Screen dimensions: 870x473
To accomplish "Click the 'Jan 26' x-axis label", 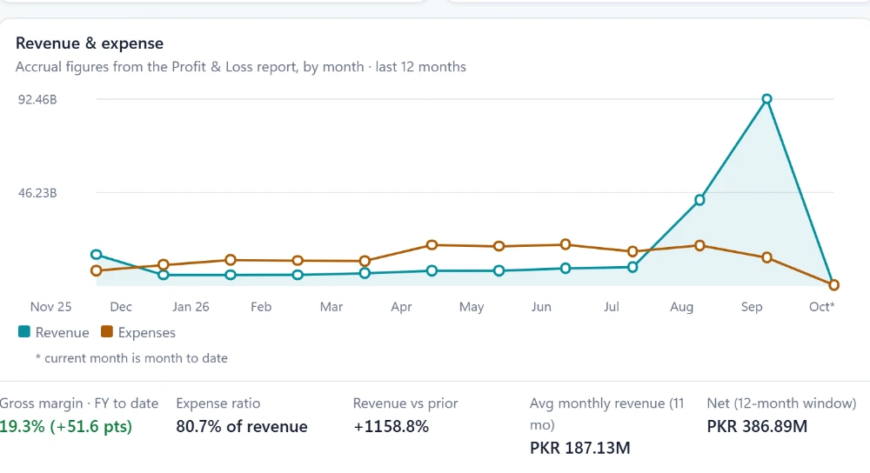I will click(191, 307).
